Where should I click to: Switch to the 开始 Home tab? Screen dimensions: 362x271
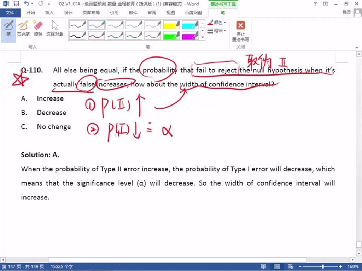coord(31,13)
